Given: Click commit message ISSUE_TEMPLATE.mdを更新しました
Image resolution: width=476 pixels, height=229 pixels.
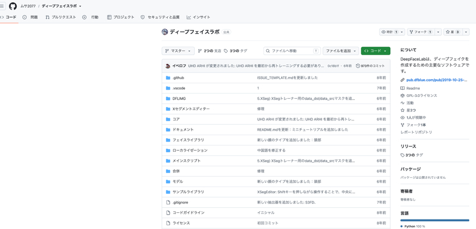Looking at the screenshot, I should pos(287,78).
